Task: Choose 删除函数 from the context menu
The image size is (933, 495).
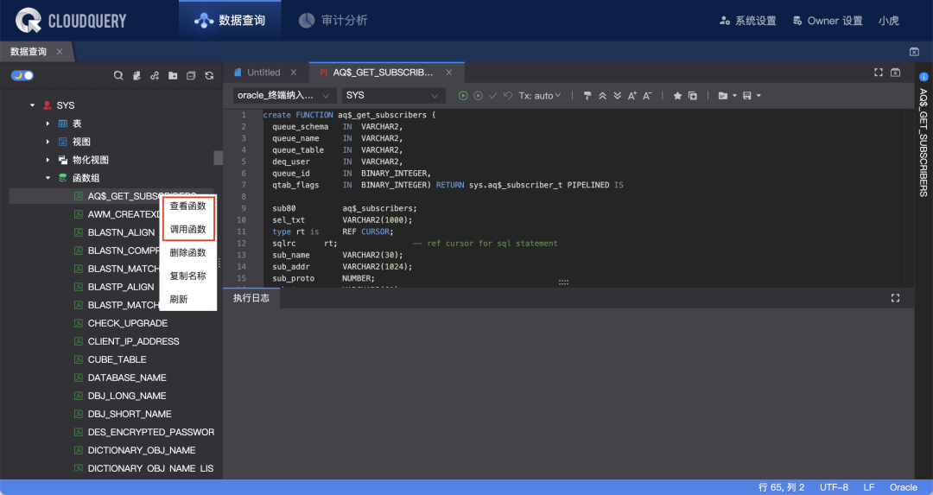Action: (x=187, y=252)
